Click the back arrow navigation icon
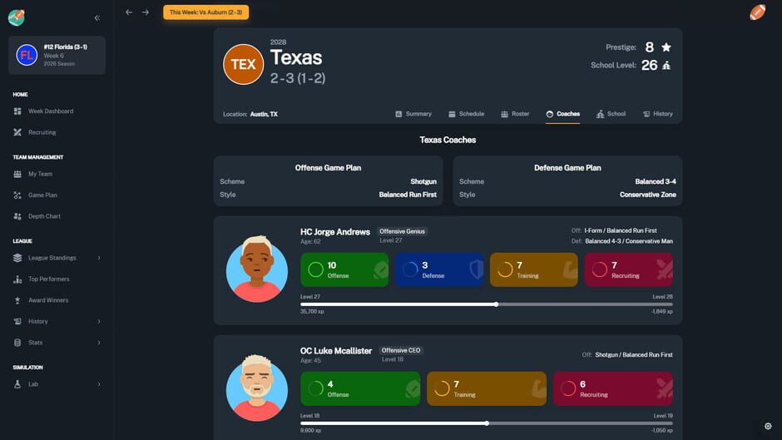 tap(129, 12)
